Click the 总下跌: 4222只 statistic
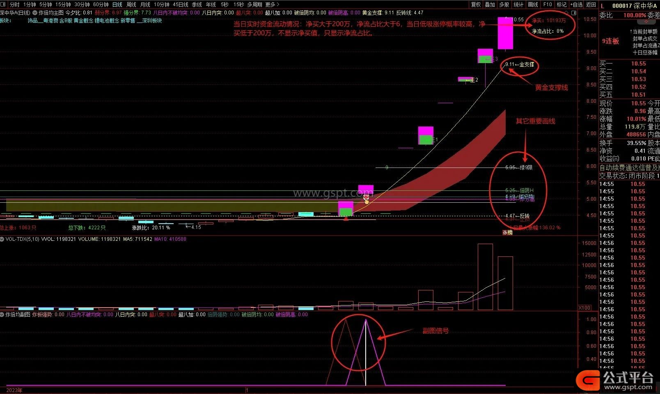Screen dimensions: 660x394 (87, 228)
